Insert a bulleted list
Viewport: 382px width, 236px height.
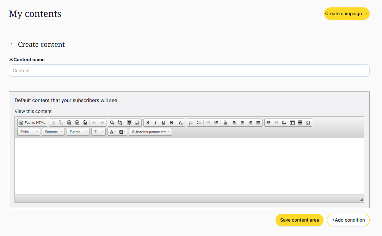(199, 123)
